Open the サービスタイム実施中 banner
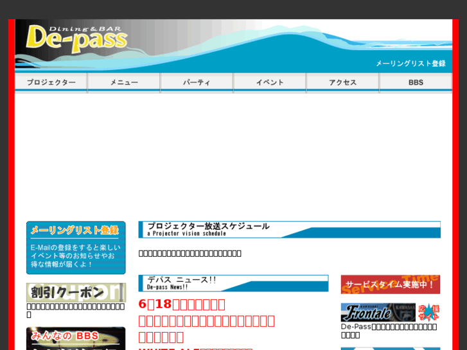Image resolution: width=467 pixels, height=350 pixels. pyautogui.click(x=391, y=284)
